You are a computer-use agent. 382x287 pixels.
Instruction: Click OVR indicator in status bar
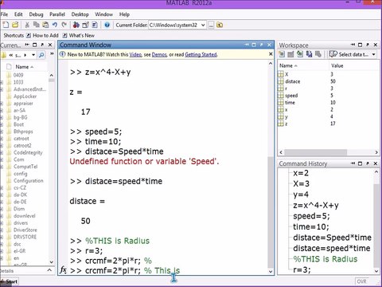tap(362, 281)
